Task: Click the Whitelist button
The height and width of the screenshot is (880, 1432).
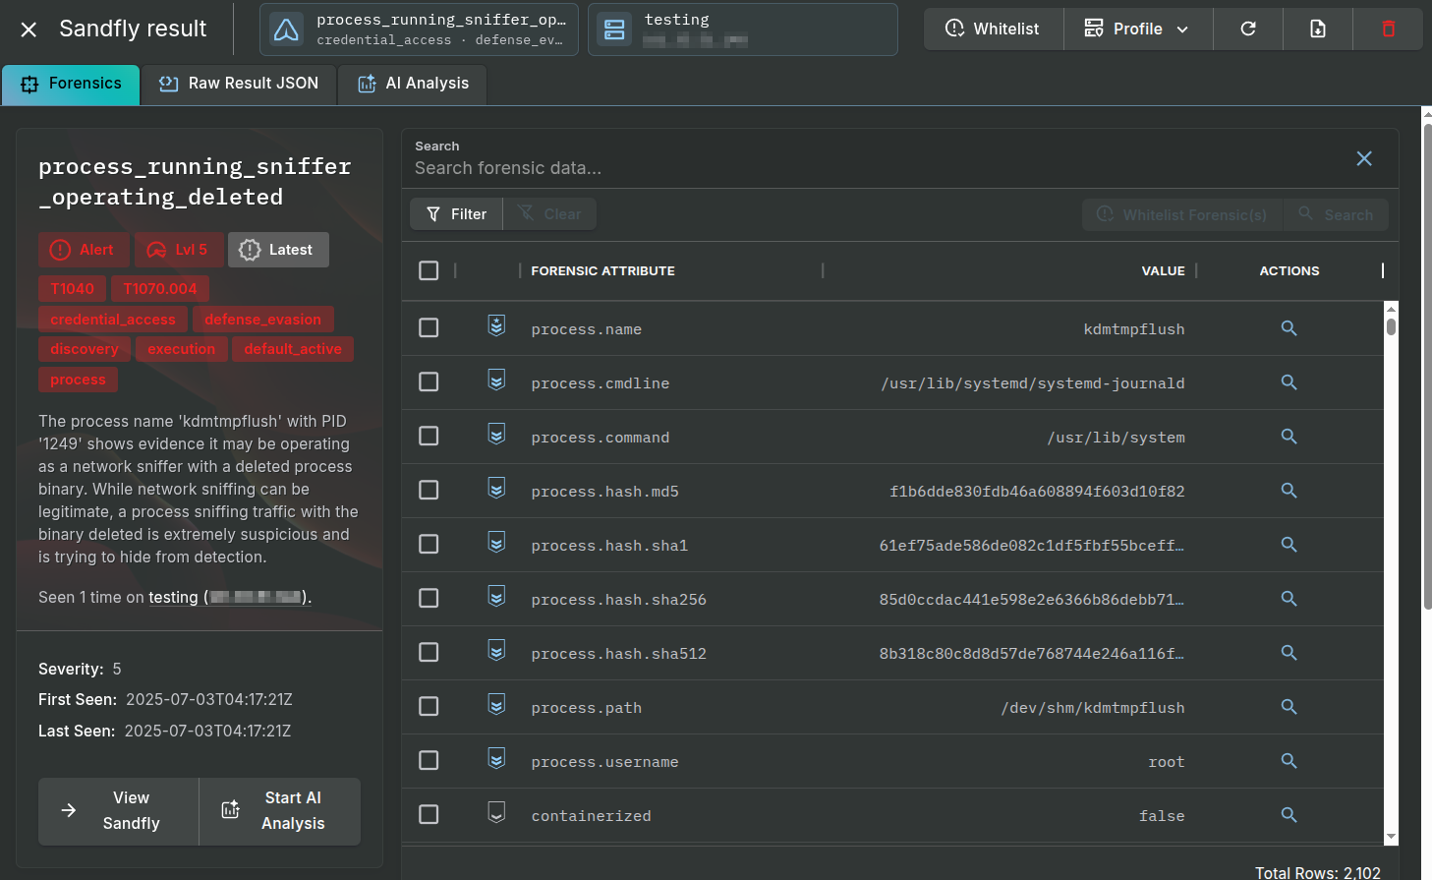Action: 993,29
